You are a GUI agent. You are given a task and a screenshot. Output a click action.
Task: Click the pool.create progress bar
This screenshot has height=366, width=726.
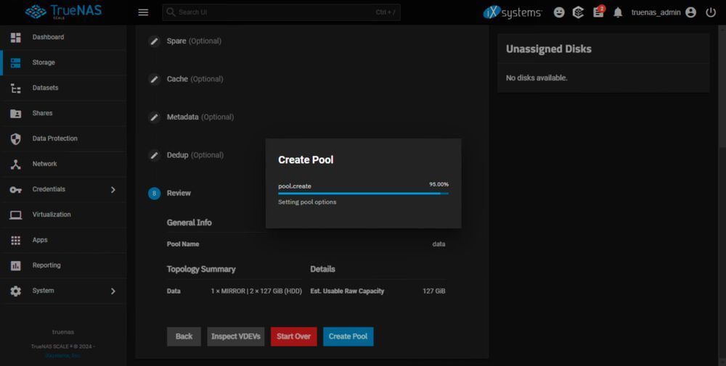[363, 194]
